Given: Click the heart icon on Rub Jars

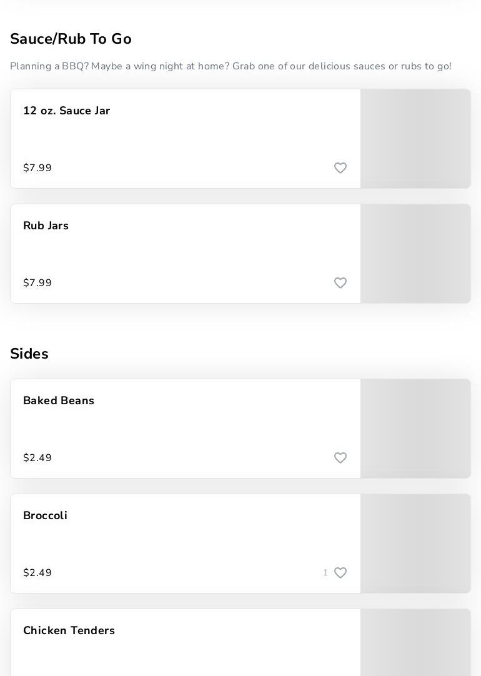Looking at the screenshot, I should 340,283.
